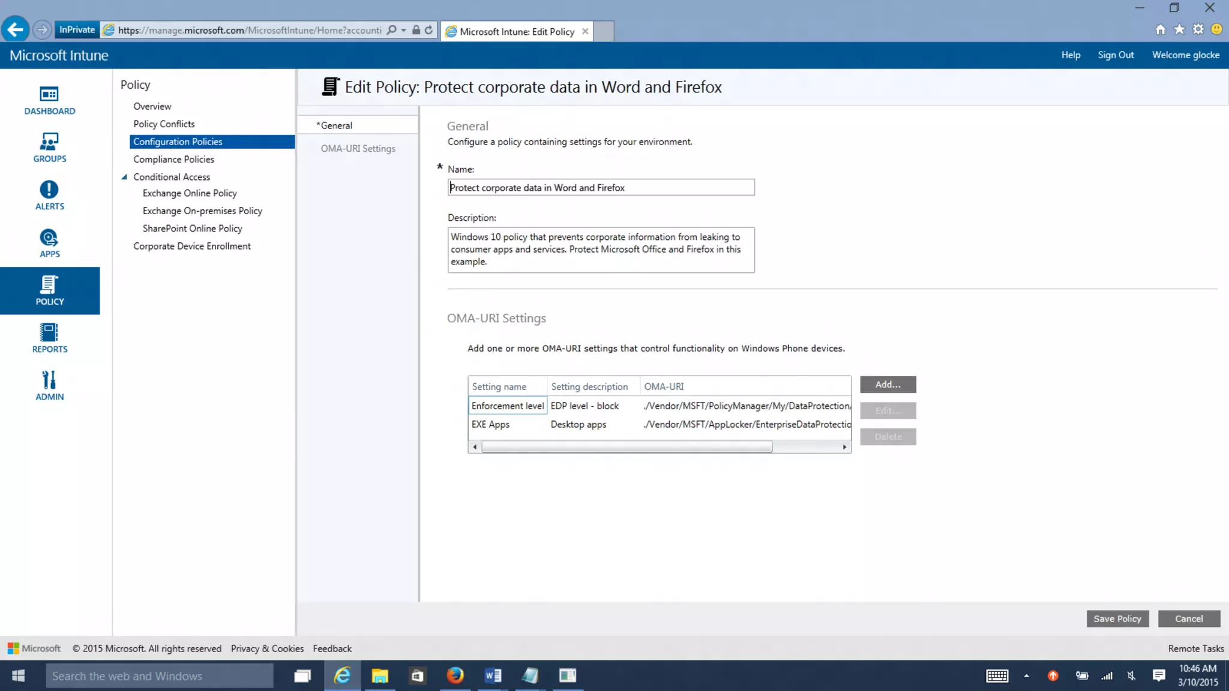Show hidden system tray icons
The height and width of the screenshot is (691, 1229).
1026,676
